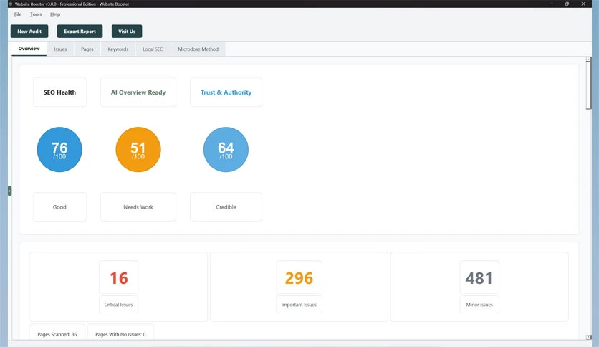Open the File menu
Screen dimensions: 599x347
[x=18, y=14]
